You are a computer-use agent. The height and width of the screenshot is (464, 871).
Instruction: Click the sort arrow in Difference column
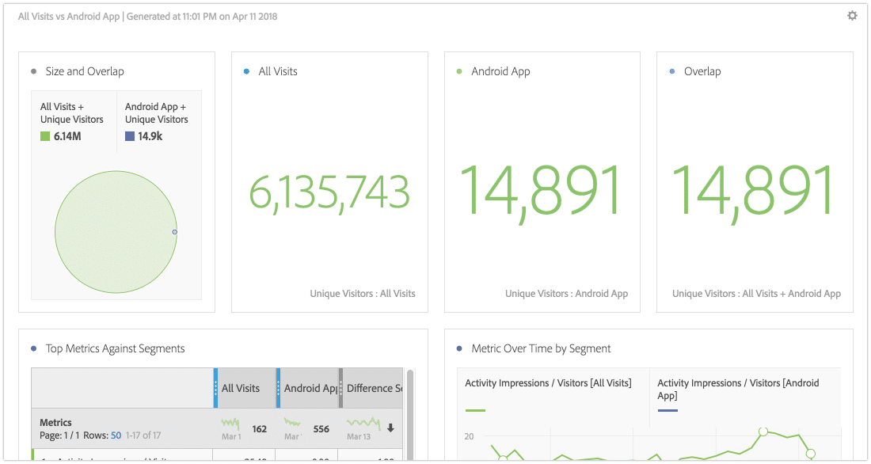390,428
